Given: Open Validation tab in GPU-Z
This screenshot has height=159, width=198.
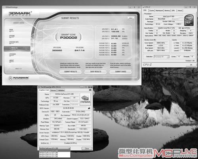Looking at the screenshot, I should (61, 90).
